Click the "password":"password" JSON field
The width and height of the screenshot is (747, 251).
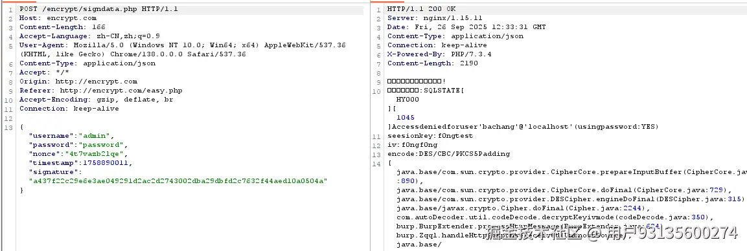point(78,145)
